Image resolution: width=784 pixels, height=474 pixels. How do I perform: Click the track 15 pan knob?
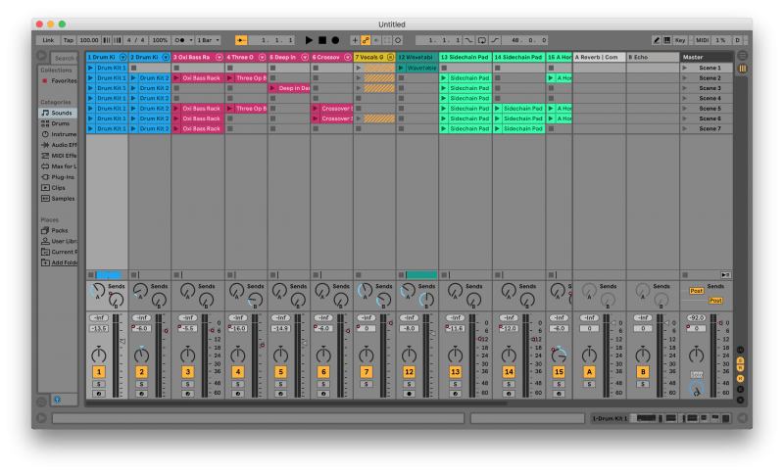click(x=559, y=355)
